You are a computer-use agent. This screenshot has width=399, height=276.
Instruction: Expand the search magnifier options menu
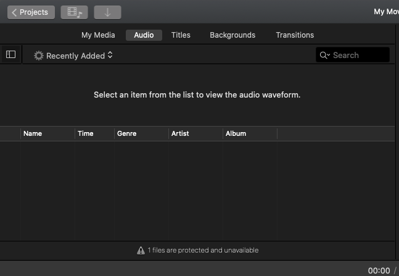[324, 55]
